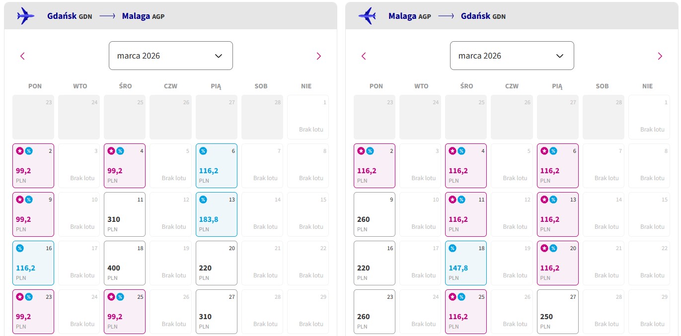Go to next month in Malaga–Gdańsk calendar

pyautogui.click(x=660, y=56)
